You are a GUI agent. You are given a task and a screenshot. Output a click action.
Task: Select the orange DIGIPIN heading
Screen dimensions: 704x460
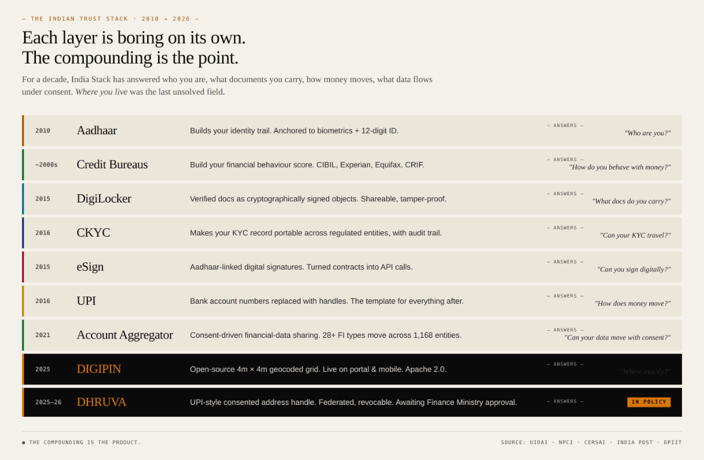pyautogui.click(x=99, y=369)
